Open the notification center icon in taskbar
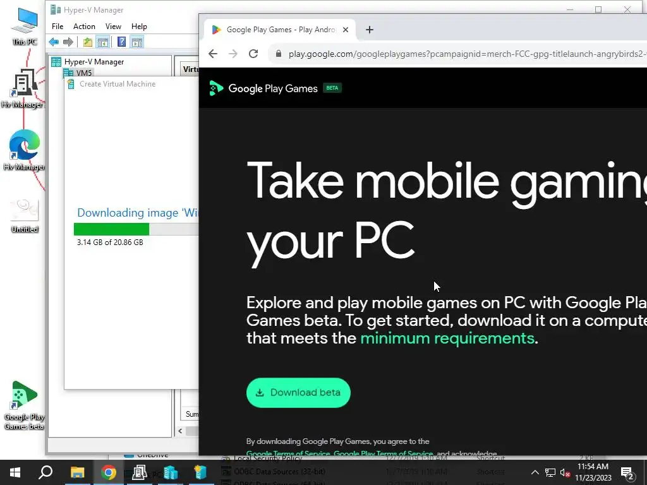Viewport: 647px width, 485px height. tap(627, 473)
